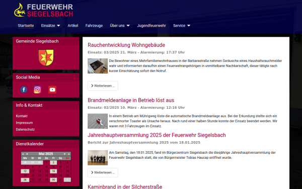Go to Startseite

coord(26,26)
